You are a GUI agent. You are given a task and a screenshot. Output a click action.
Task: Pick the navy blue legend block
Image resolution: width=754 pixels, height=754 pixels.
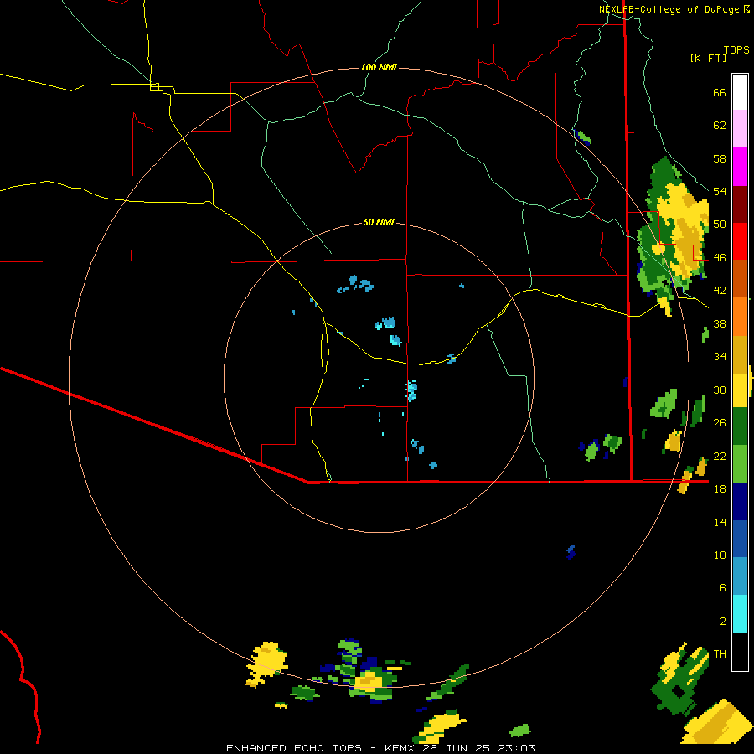pos(740,502)
